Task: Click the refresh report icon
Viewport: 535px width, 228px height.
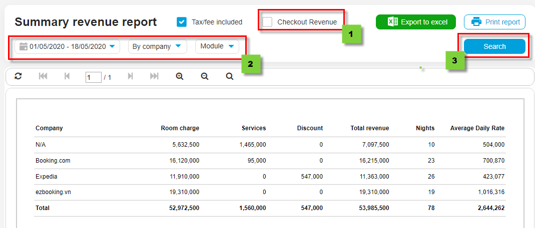Action: coord(19,76)
